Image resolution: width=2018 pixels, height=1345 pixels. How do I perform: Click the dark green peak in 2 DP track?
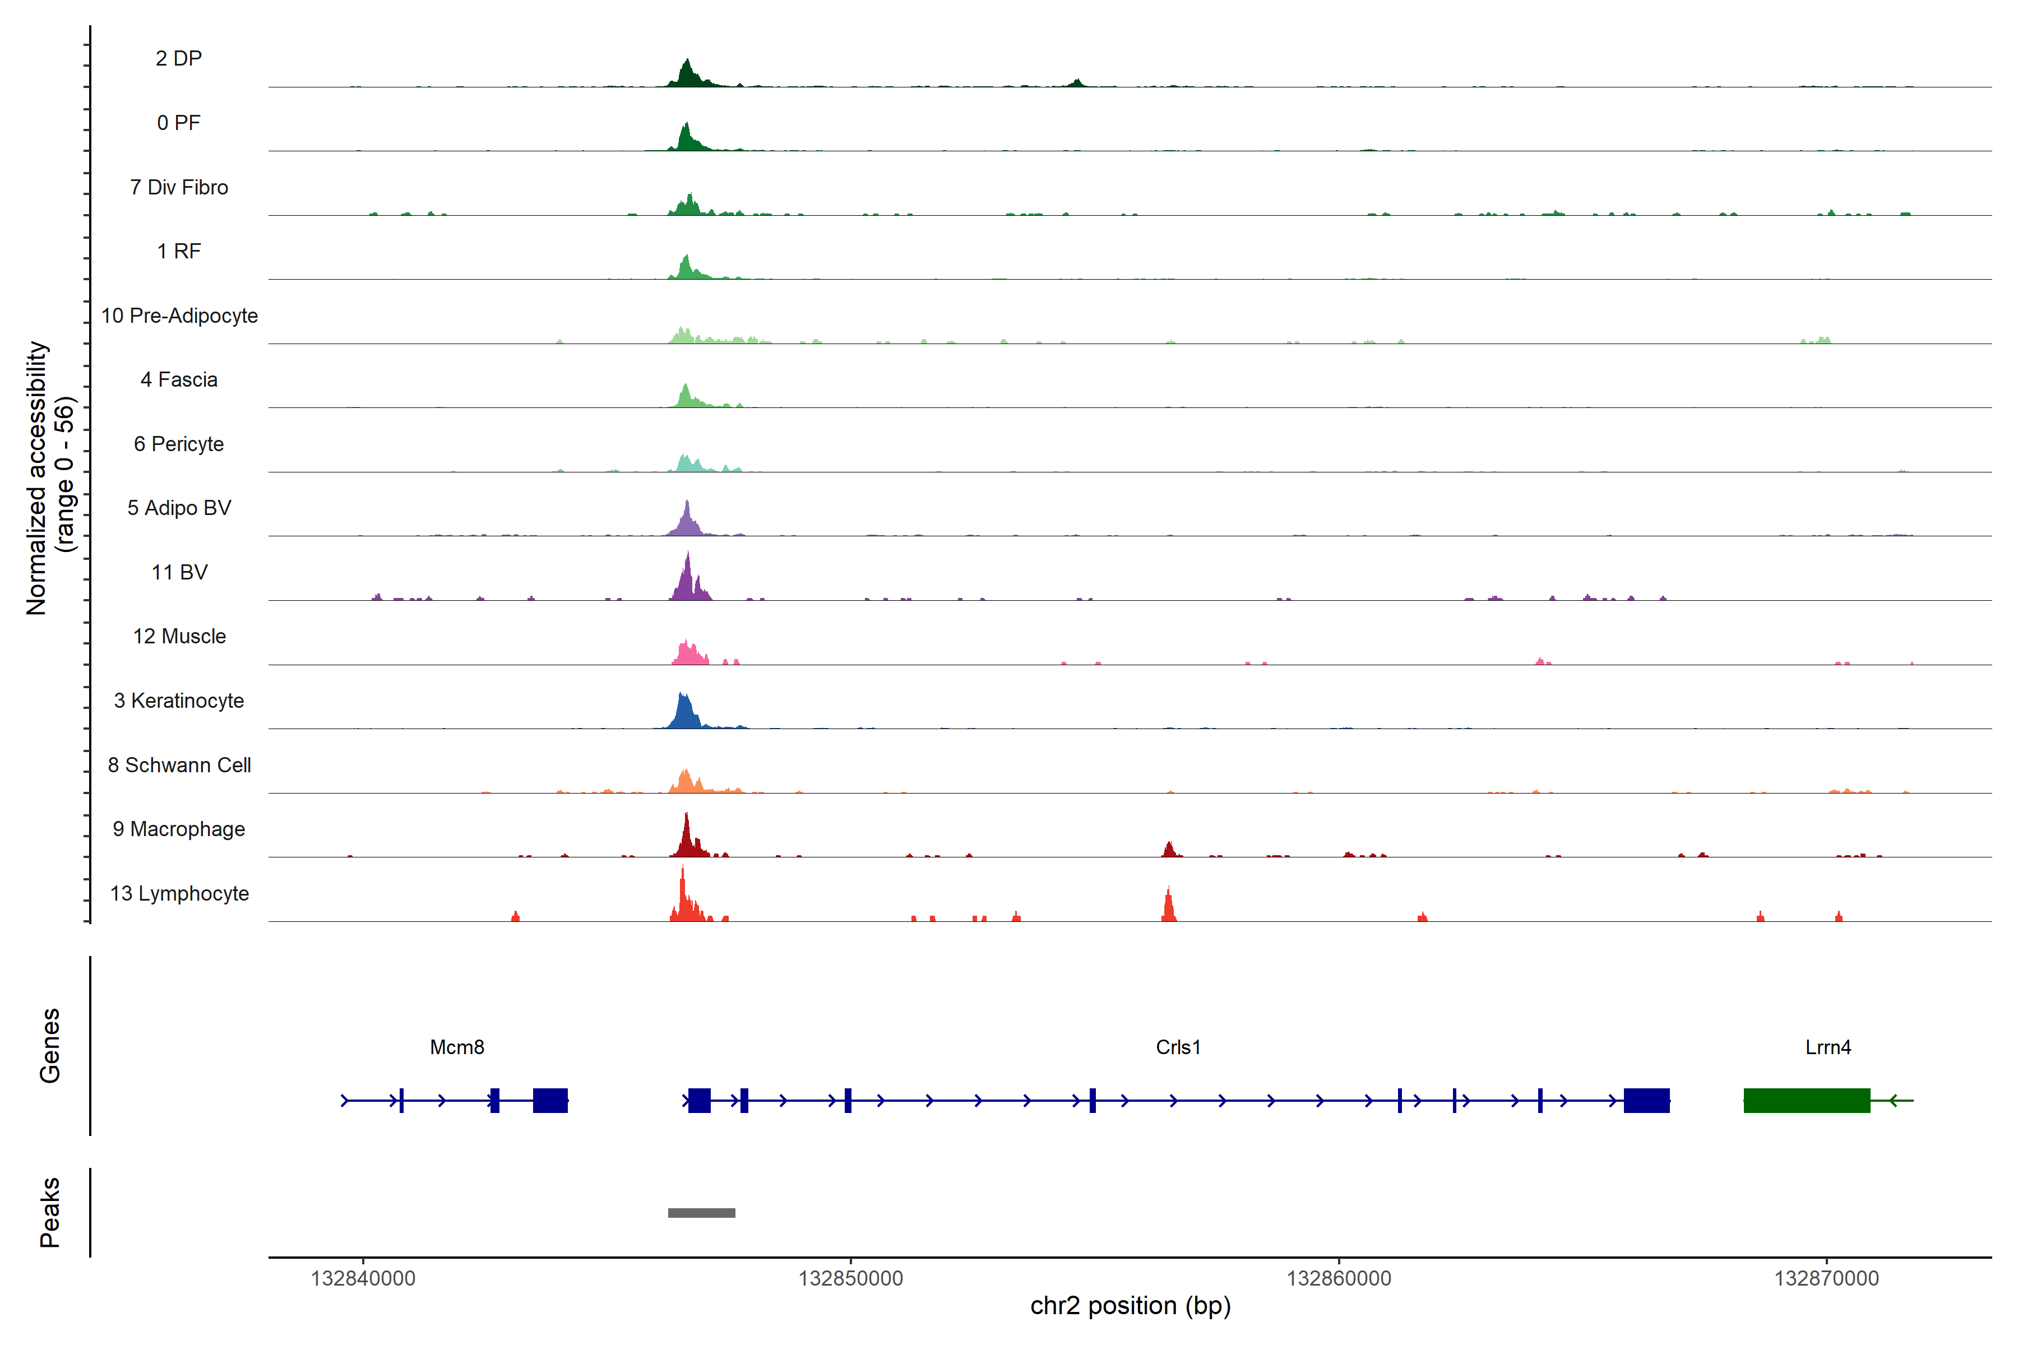686,76
